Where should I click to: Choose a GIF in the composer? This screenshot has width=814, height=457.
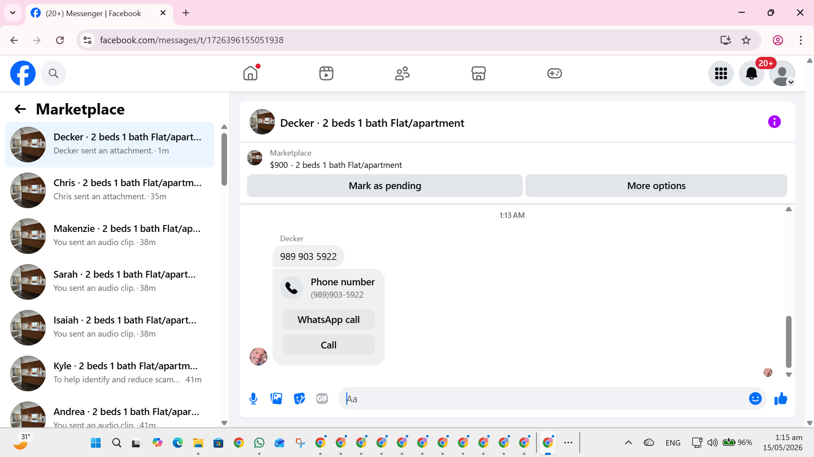click(322, 398)
